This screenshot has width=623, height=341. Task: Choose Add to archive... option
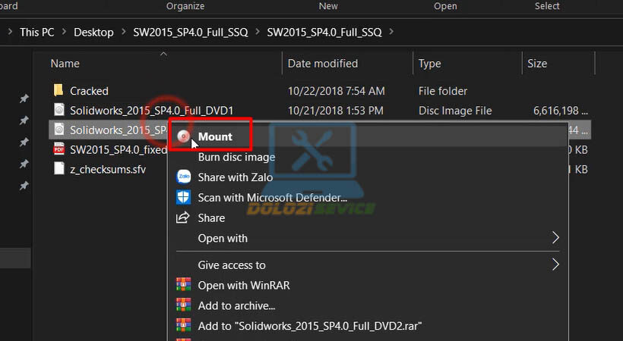[x=236, y=305]
